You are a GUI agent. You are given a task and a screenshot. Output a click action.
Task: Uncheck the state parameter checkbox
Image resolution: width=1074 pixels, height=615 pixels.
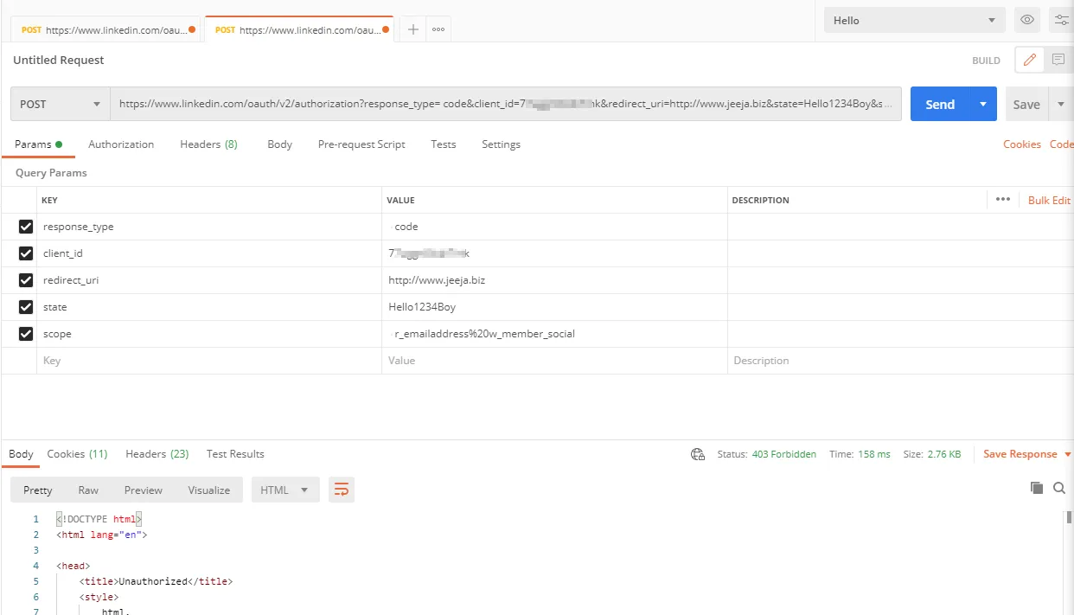click(26, 307)
